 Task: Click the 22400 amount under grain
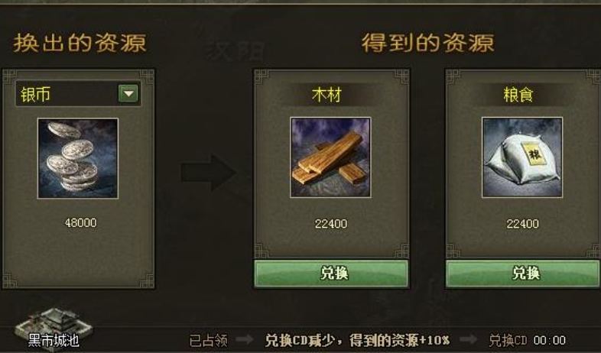tap(523, 224)
